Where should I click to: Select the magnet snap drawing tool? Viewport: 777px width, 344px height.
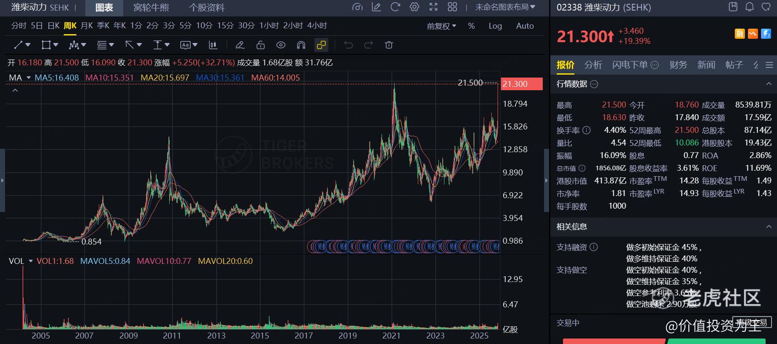point(301,45)
